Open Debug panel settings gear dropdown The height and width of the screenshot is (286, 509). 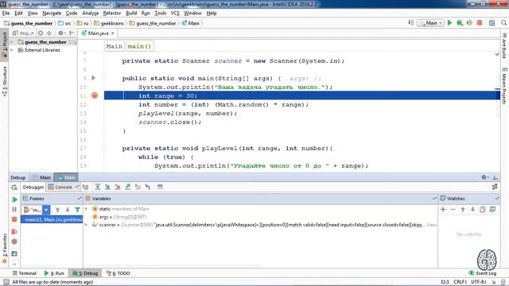485,177
